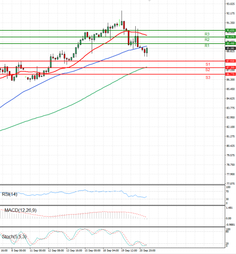The height and width of the screenshot is (254, 236).
Task: Click the 92.175 price axis value
Action: 230,13
